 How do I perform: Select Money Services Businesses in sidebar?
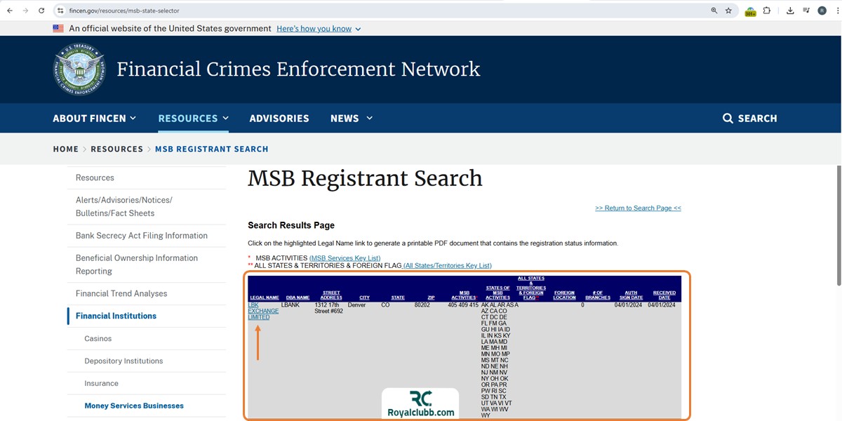pyautogui.click(x=134, y=406)
